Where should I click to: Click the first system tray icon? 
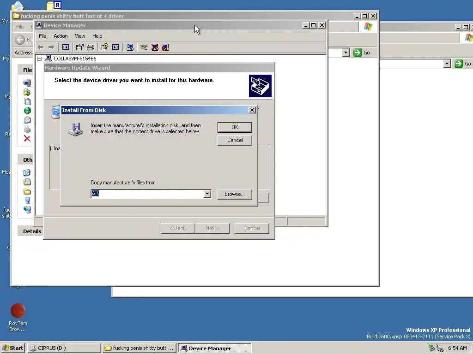[432, 348]
